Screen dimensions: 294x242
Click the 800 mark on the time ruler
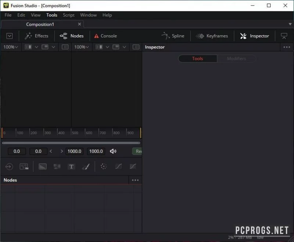116,133
